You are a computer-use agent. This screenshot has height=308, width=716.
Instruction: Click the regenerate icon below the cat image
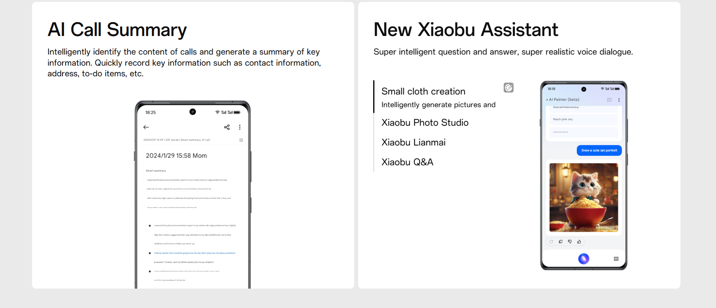coord(551,242)
